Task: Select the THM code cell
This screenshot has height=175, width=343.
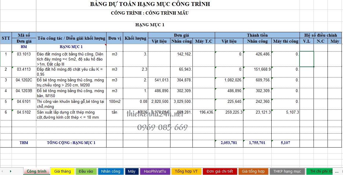Action: click(24, 143)
